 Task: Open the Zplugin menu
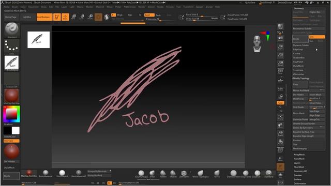coord(200,7)
